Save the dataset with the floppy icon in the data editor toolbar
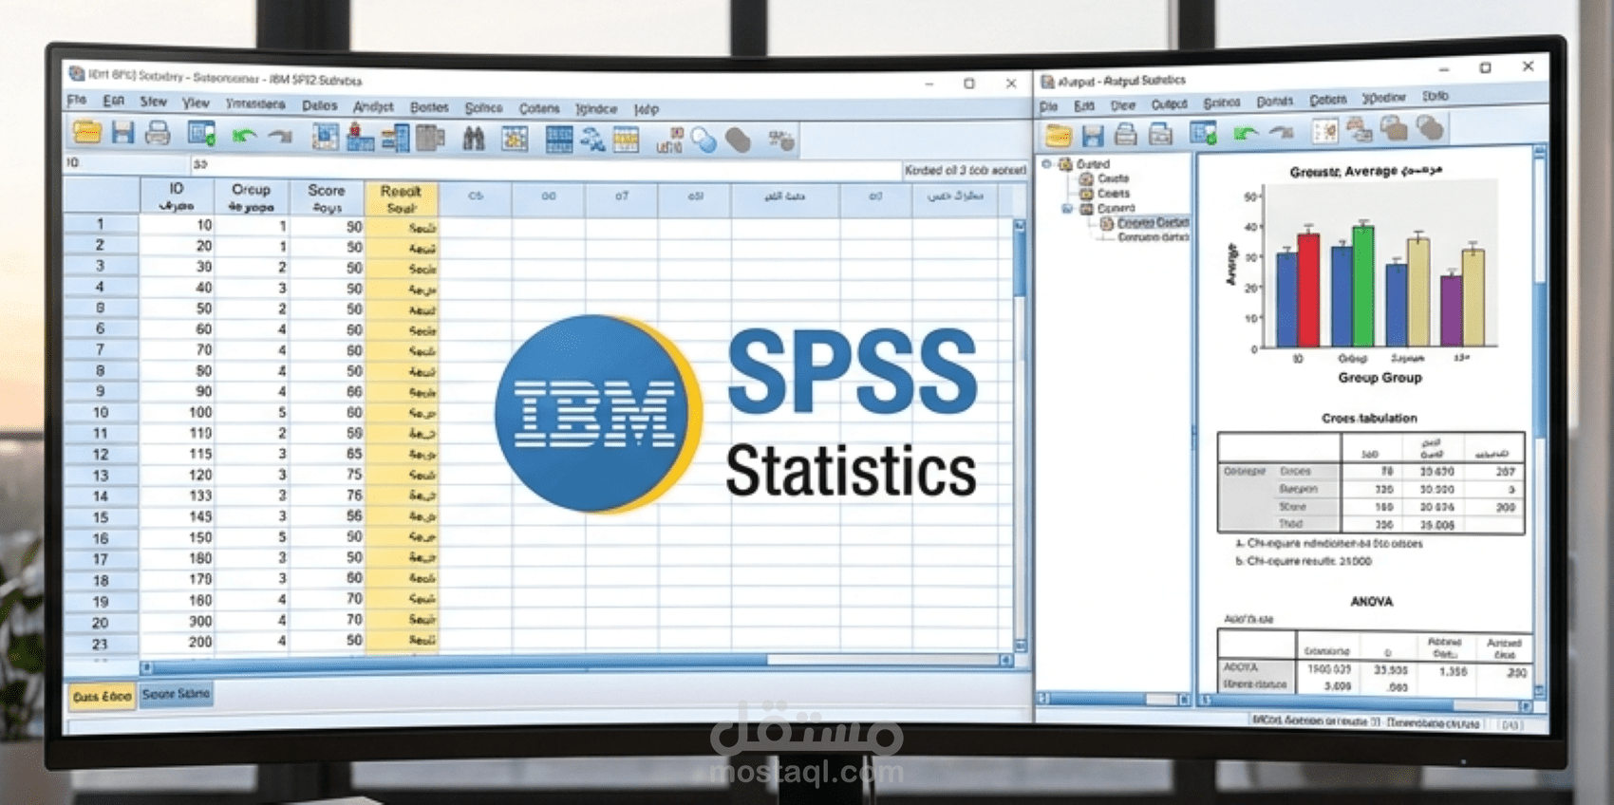The width and height of the screenshot is (1614, 805). (x=122, y=133)
